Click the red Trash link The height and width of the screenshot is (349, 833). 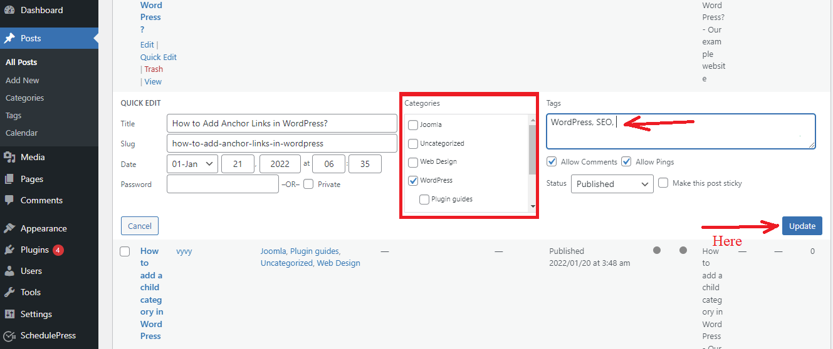point(154,69)
